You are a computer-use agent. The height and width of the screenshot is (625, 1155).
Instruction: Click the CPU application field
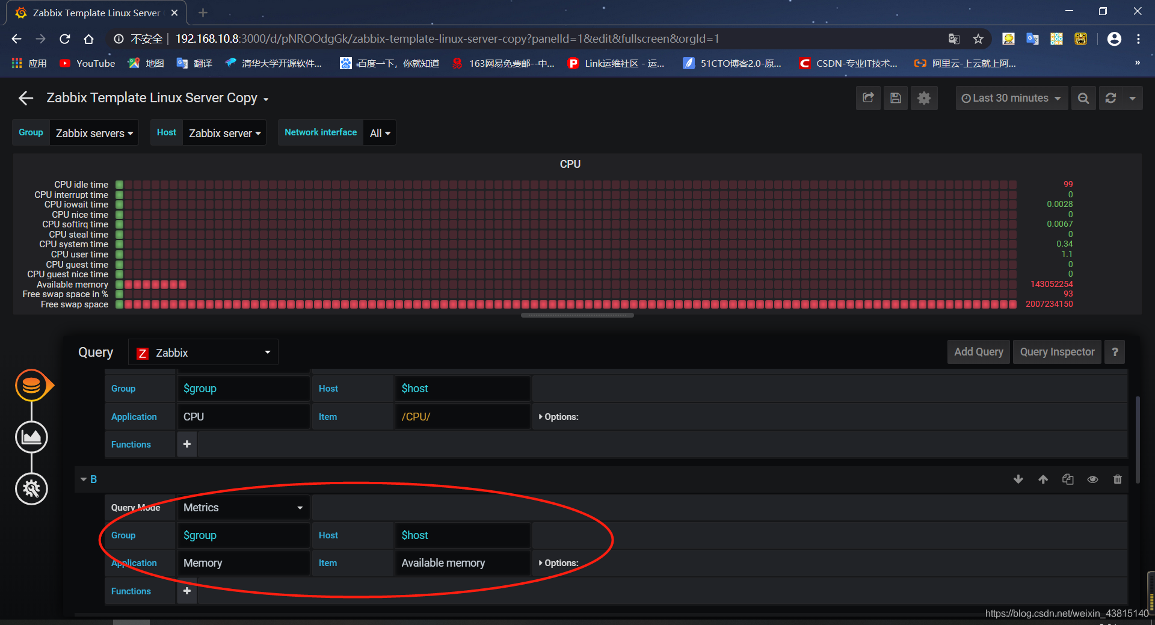pos(243,417)
